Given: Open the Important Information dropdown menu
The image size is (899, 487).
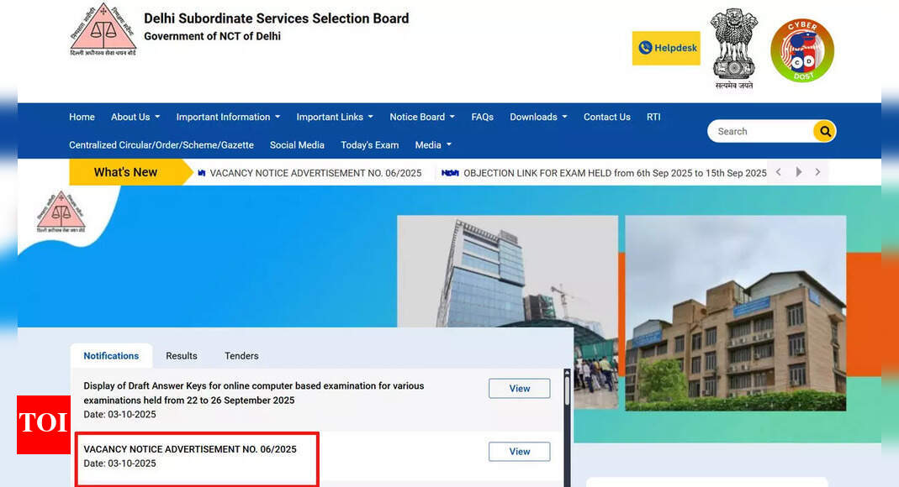Looking at the screenshot, I should point(228,117).
